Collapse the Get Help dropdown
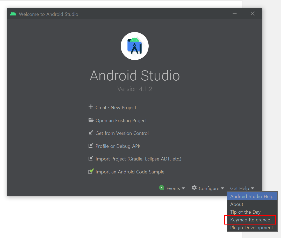 pyautogui.click(x=242, y=188)
